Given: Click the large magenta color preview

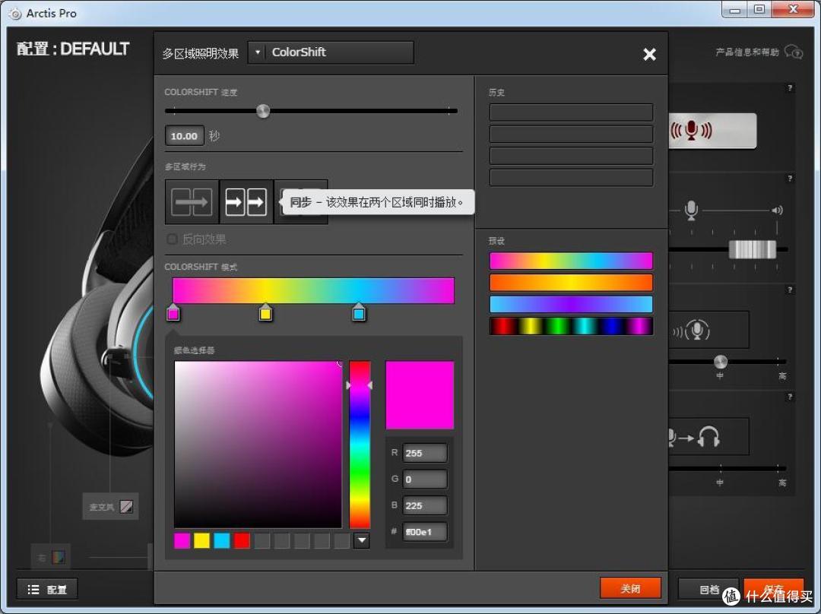Looking at the screenshot, I should 420,394.
